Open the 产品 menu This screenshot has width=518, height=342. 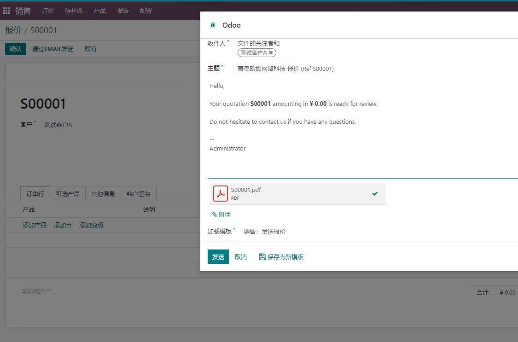click(99, 11)
